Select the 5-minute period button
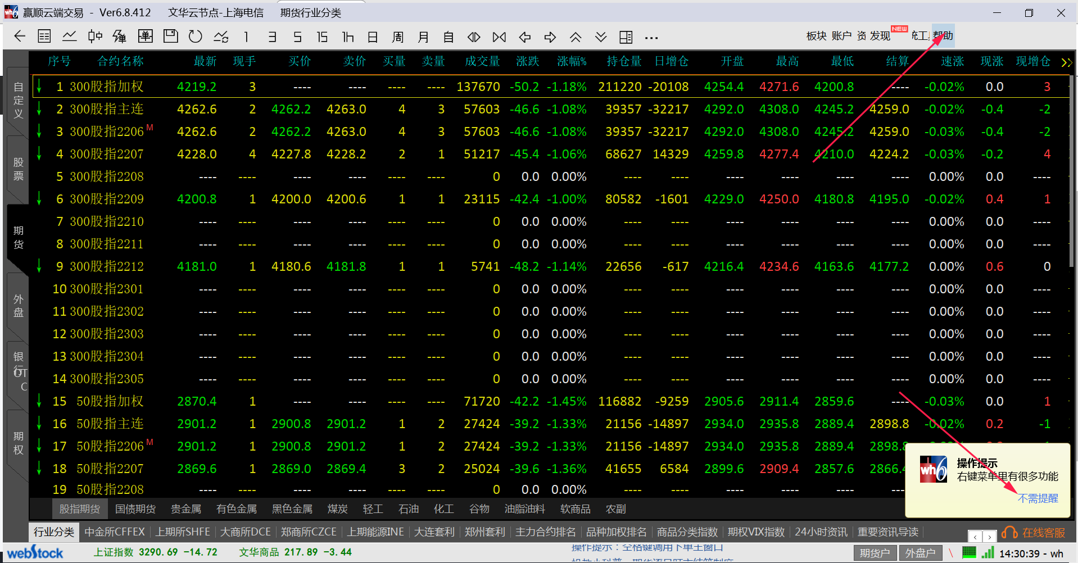Image resolution: width=1078 pixels, height=563 pixels. pos(297,37)
